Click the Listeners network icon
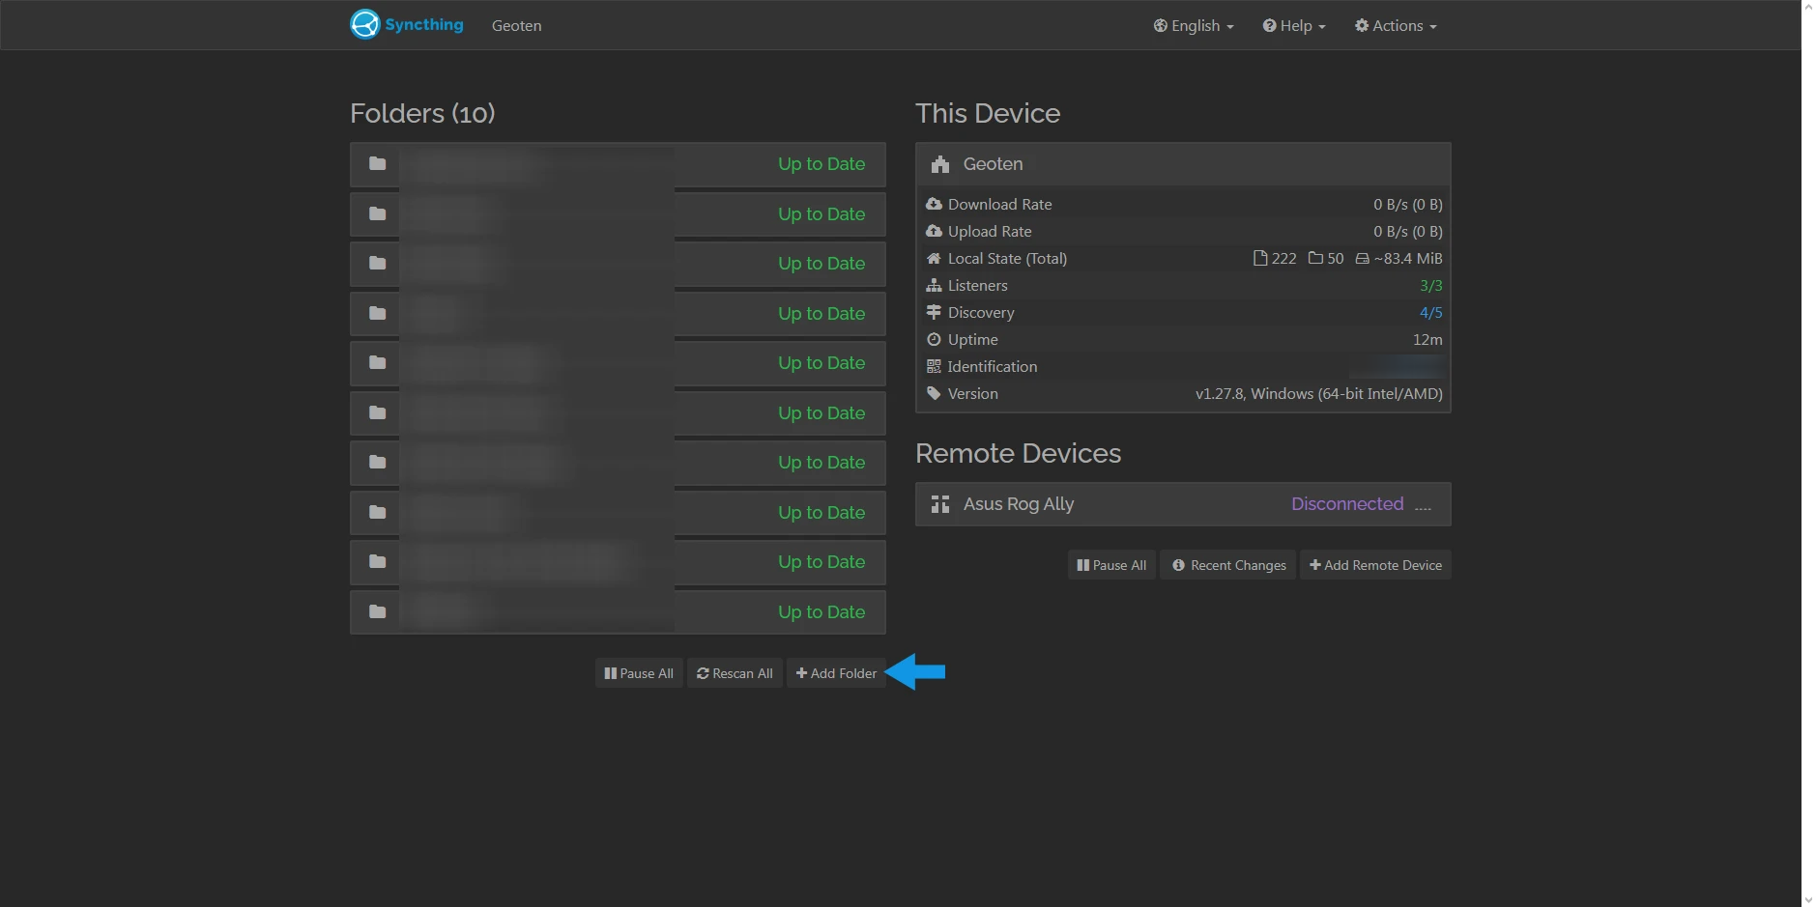Screen dimensions: 1816x907 [934, 285]
